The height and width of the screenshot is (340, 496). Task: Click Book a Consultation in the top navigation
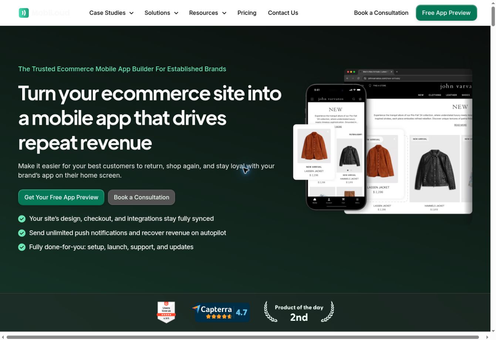[x=381, y=13]
